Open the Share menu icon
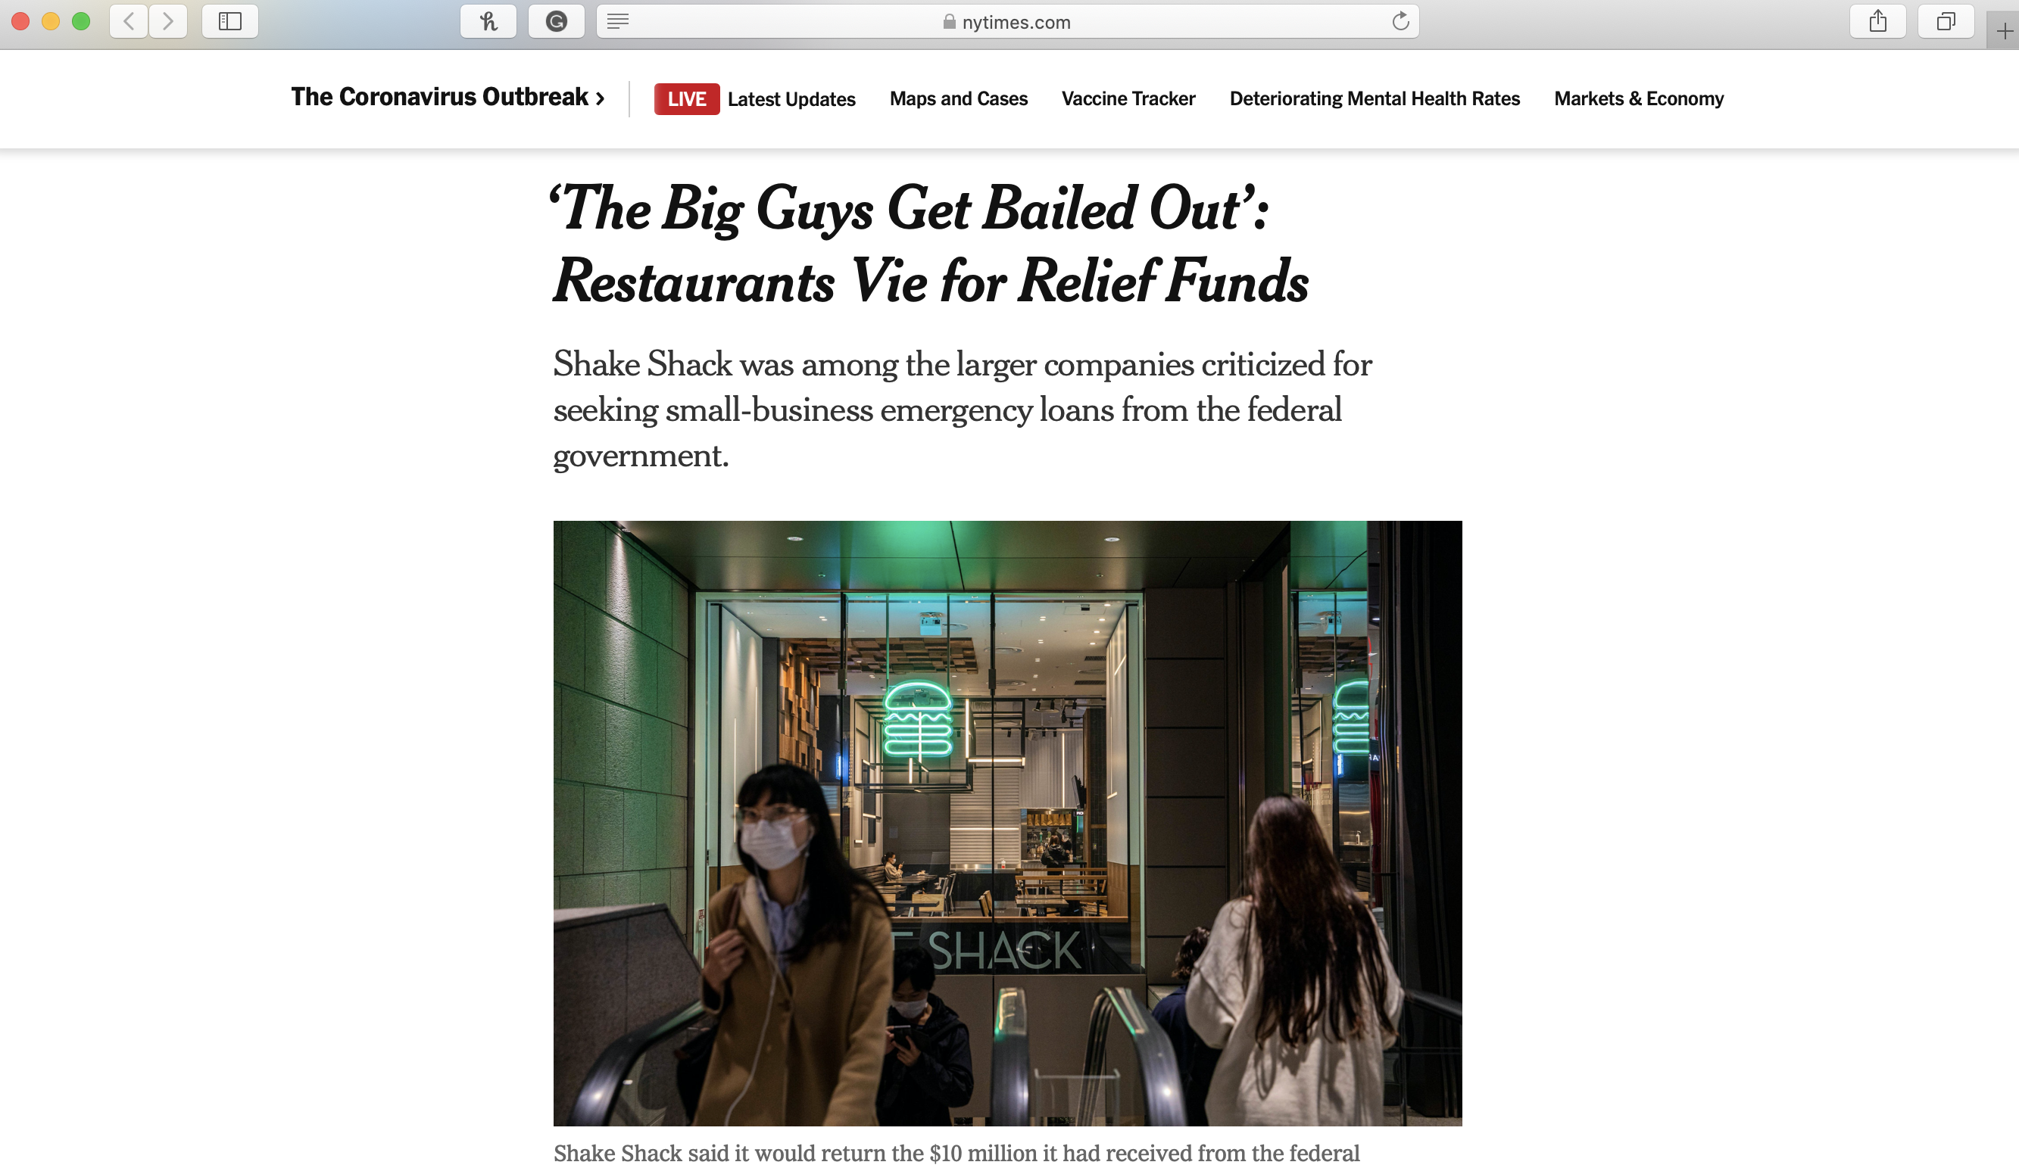Image resolution: width=2019 pixels, height=1165 pixels. (1877, 22)
